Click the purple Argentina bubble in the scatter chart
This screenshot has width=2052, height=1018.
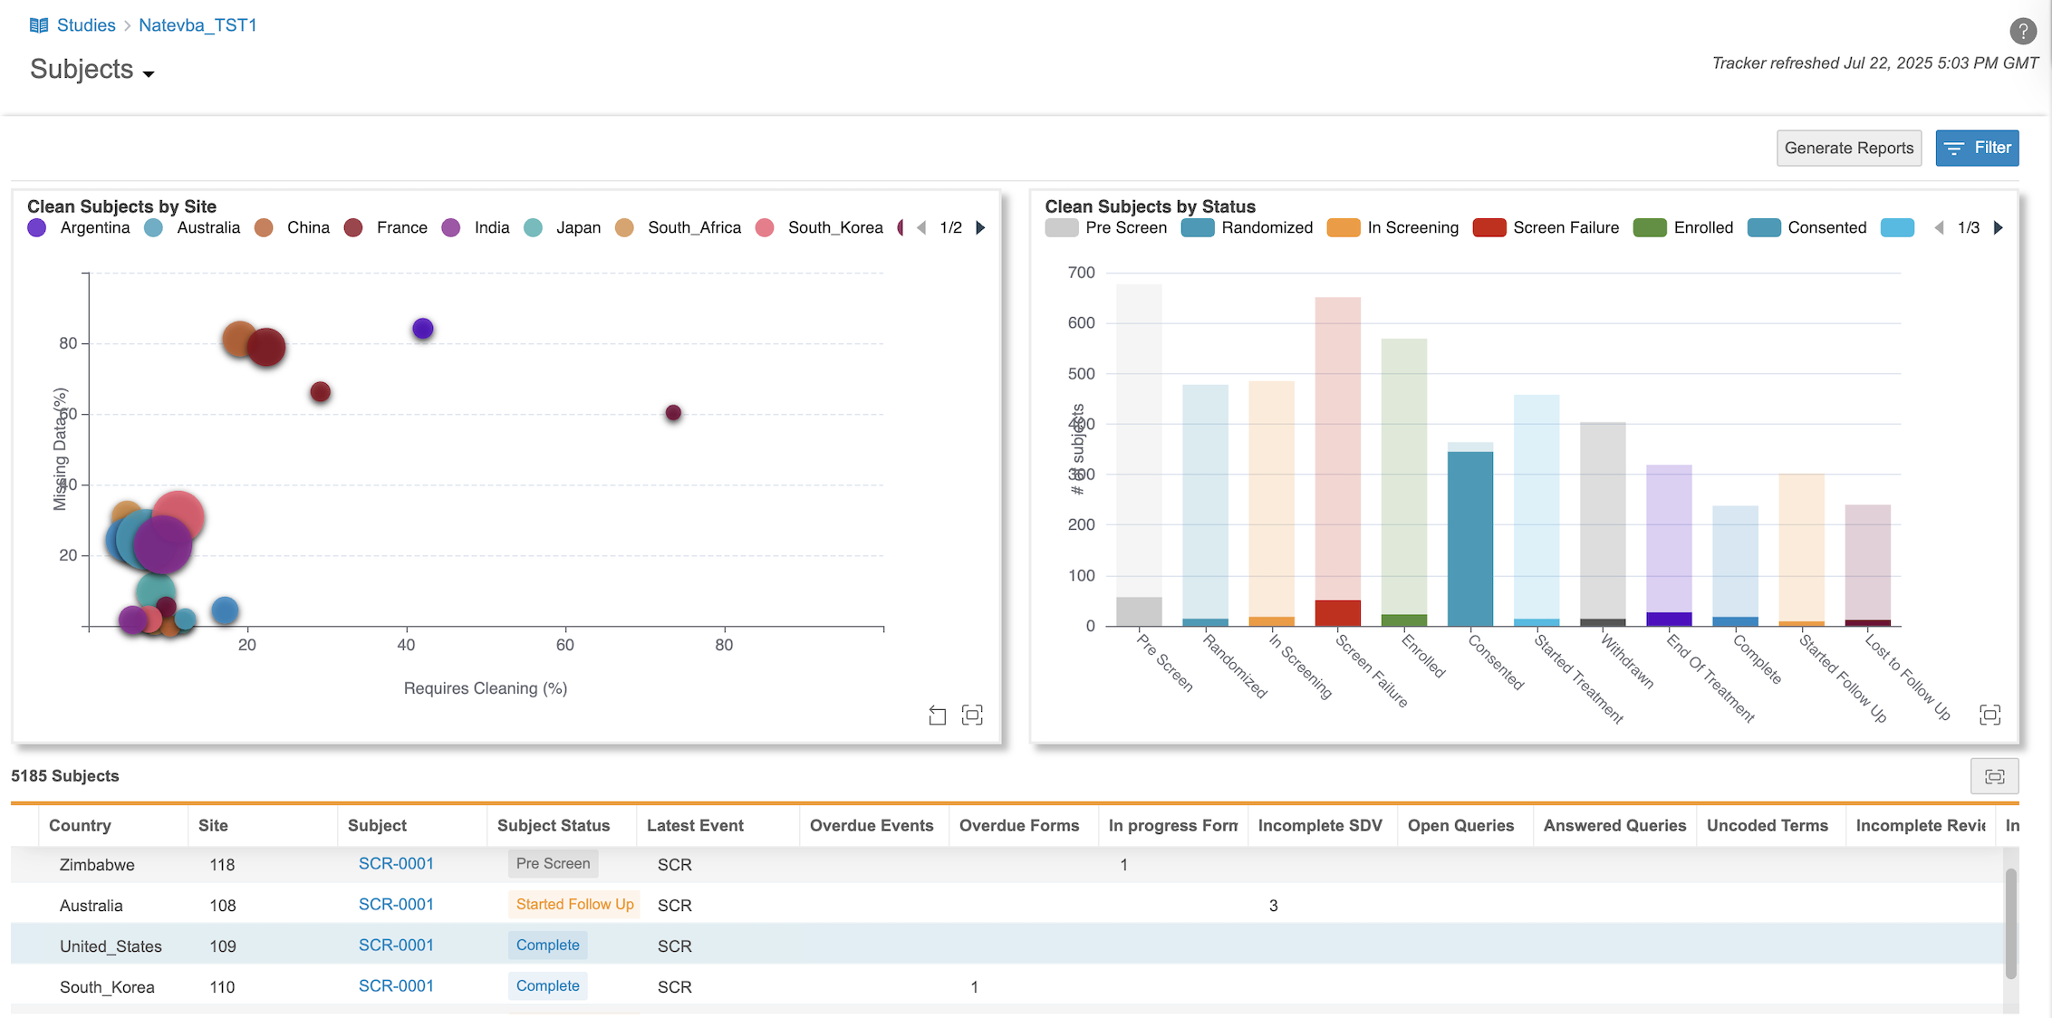(423, 329)
